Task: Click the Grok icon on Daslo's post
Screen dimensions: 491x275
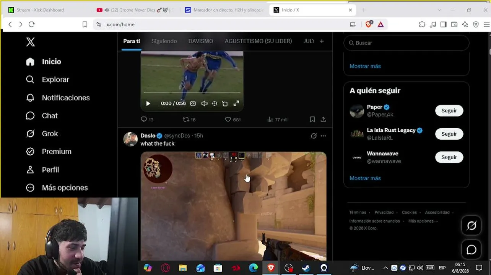Action: [x=314, y=136]
